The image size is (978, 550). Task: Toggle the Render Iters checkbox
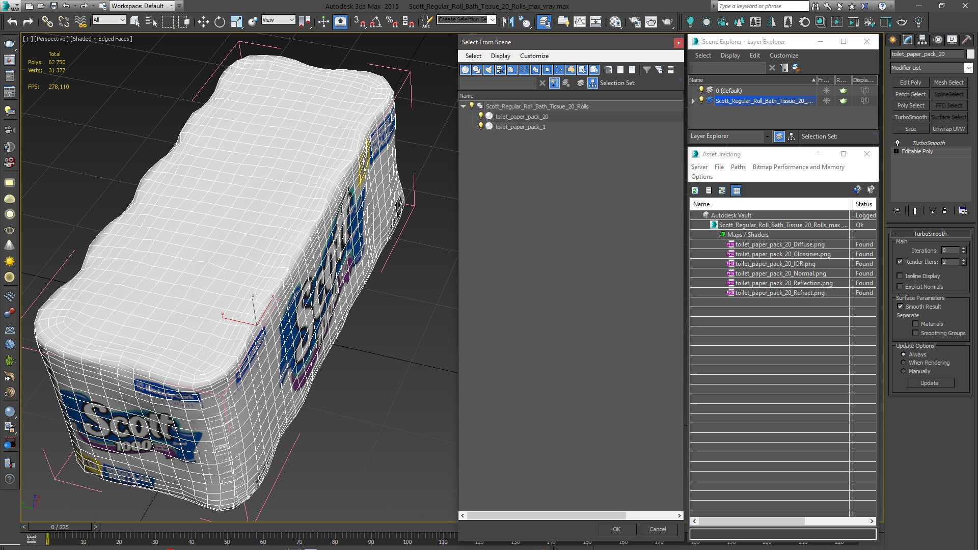point(900,262)
